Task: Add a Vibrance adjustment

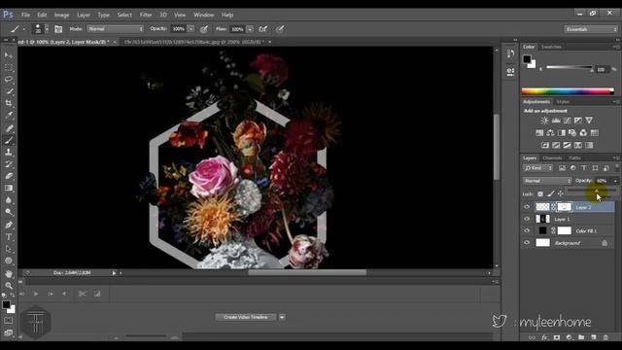Action: point(589,121)
